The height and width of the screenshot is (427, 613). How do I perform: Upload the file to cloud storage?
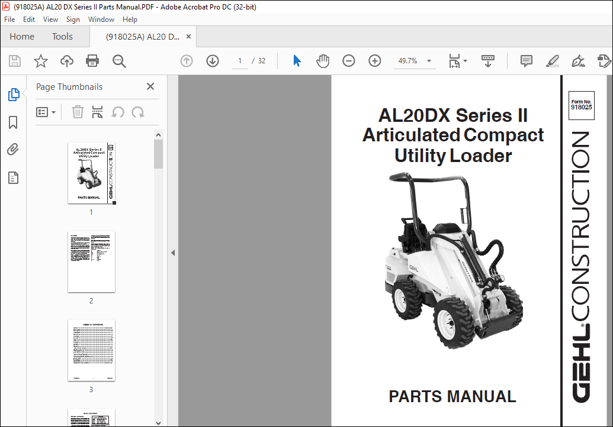point(67,61)
